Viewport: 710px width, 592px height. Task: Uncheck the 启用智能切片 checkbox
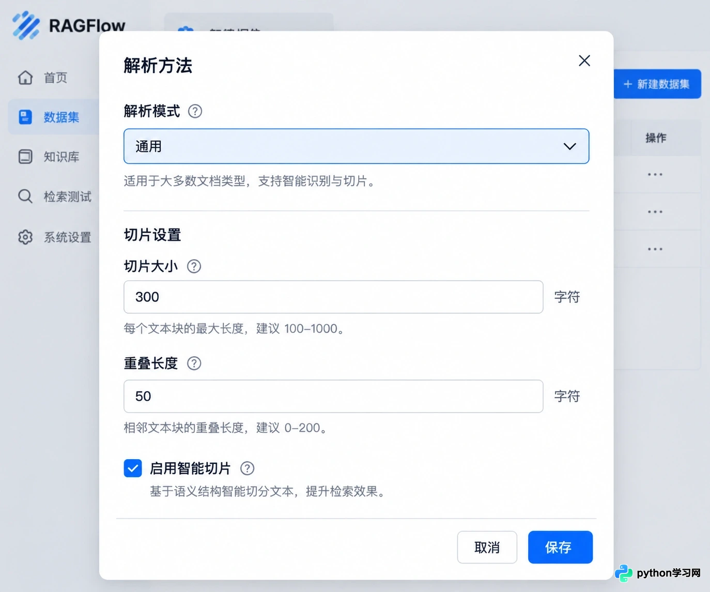[x=133, y=468]
